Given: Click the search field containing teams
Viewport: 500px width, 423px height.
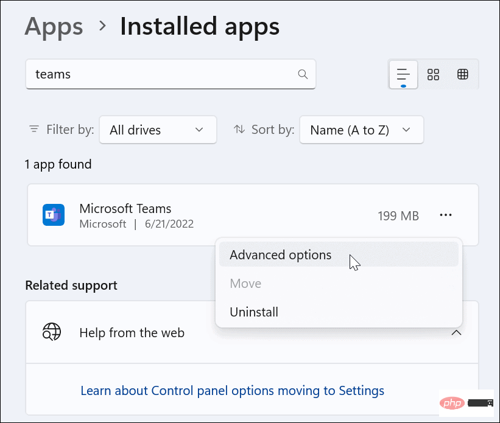Looking at the screenshot, I should (171, 74).
